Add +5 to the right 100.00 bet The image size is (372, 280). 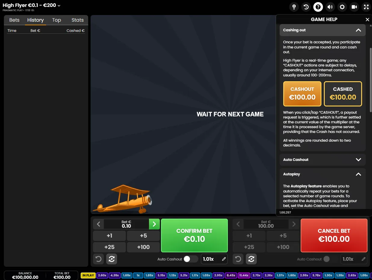pos(283,236)
